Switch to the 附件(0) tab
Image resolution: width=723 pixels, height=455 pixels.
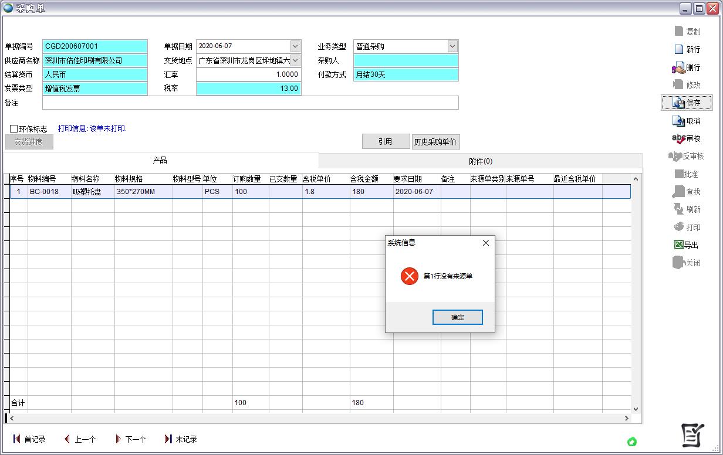tap(480, 161)
